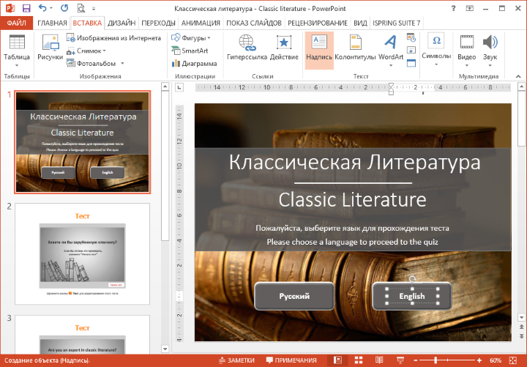Open the АНИМАЦИЯ tab
527x367 pixels.
[x=201, y=23]
